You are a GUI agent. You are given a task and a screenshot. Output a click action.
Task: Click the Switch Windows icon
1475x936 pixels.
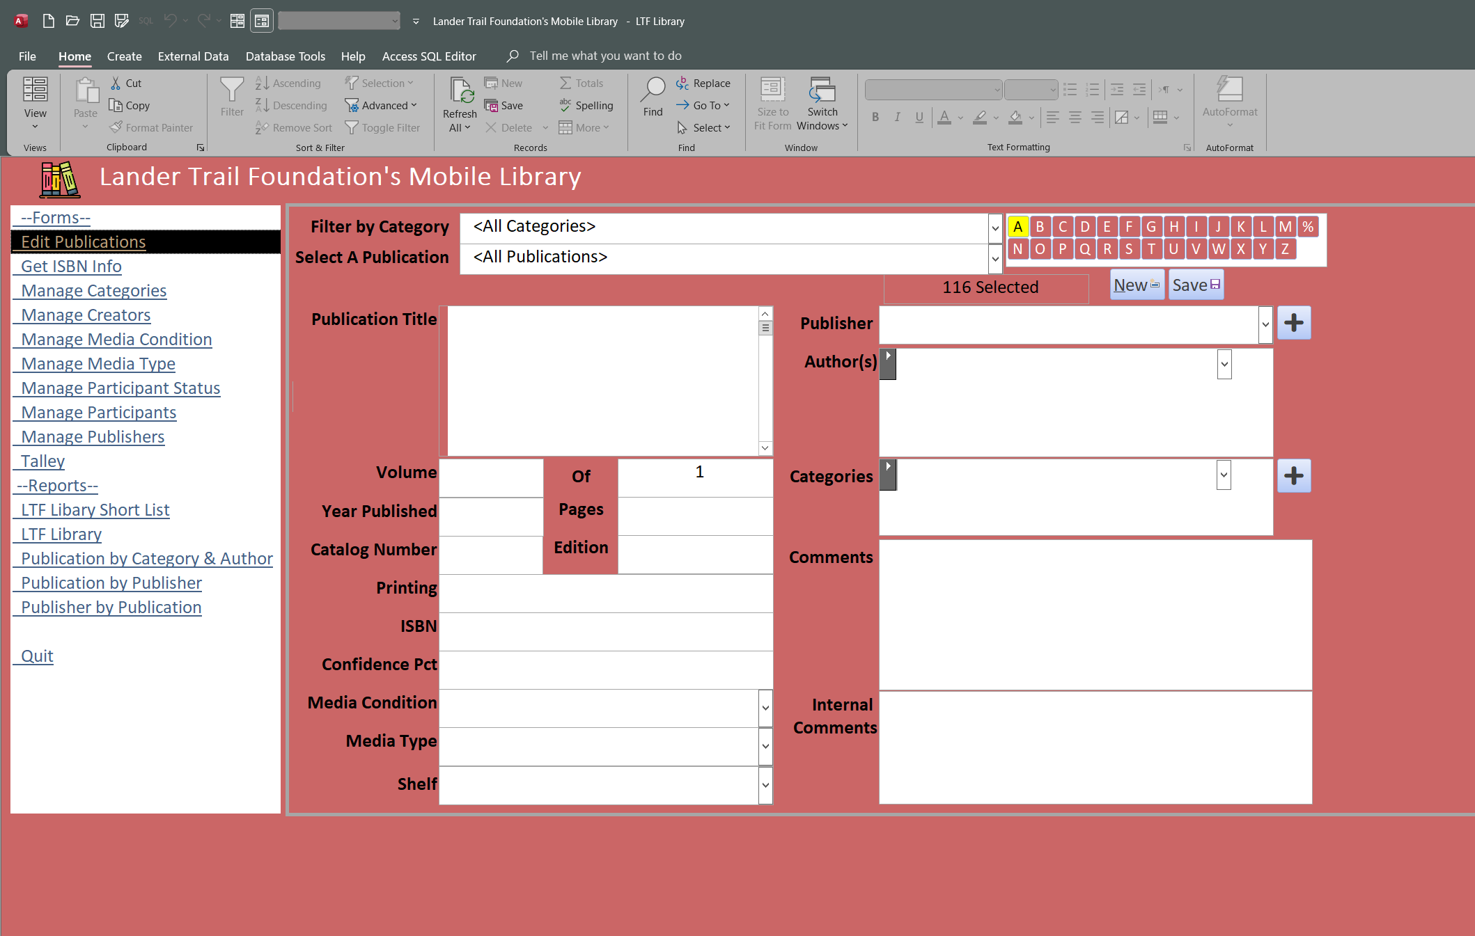(x=822, y=90)
